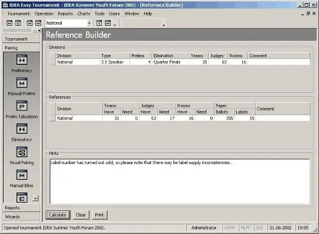Click the time 15:55 in status bar

click(303, 228)
